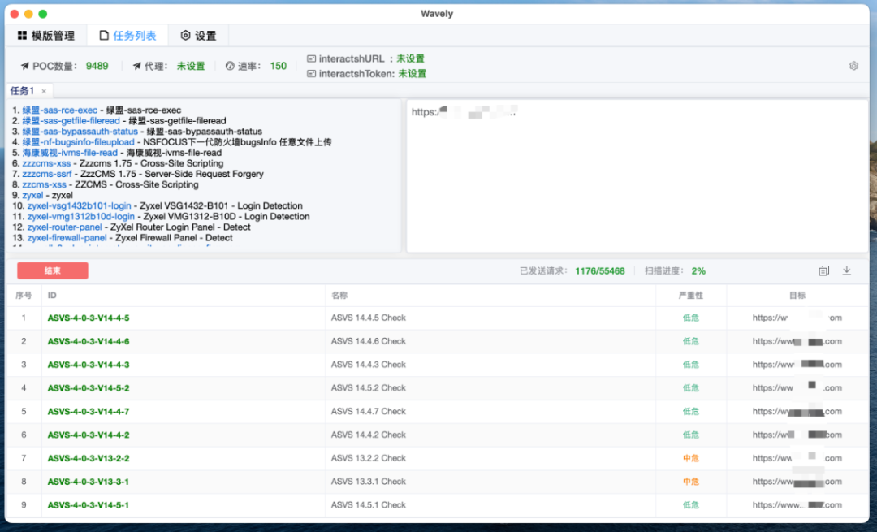Click the name cell ASVS 13.3.1 Check
The width and height of the screenshot is (877, 532).
click(369, 482)
